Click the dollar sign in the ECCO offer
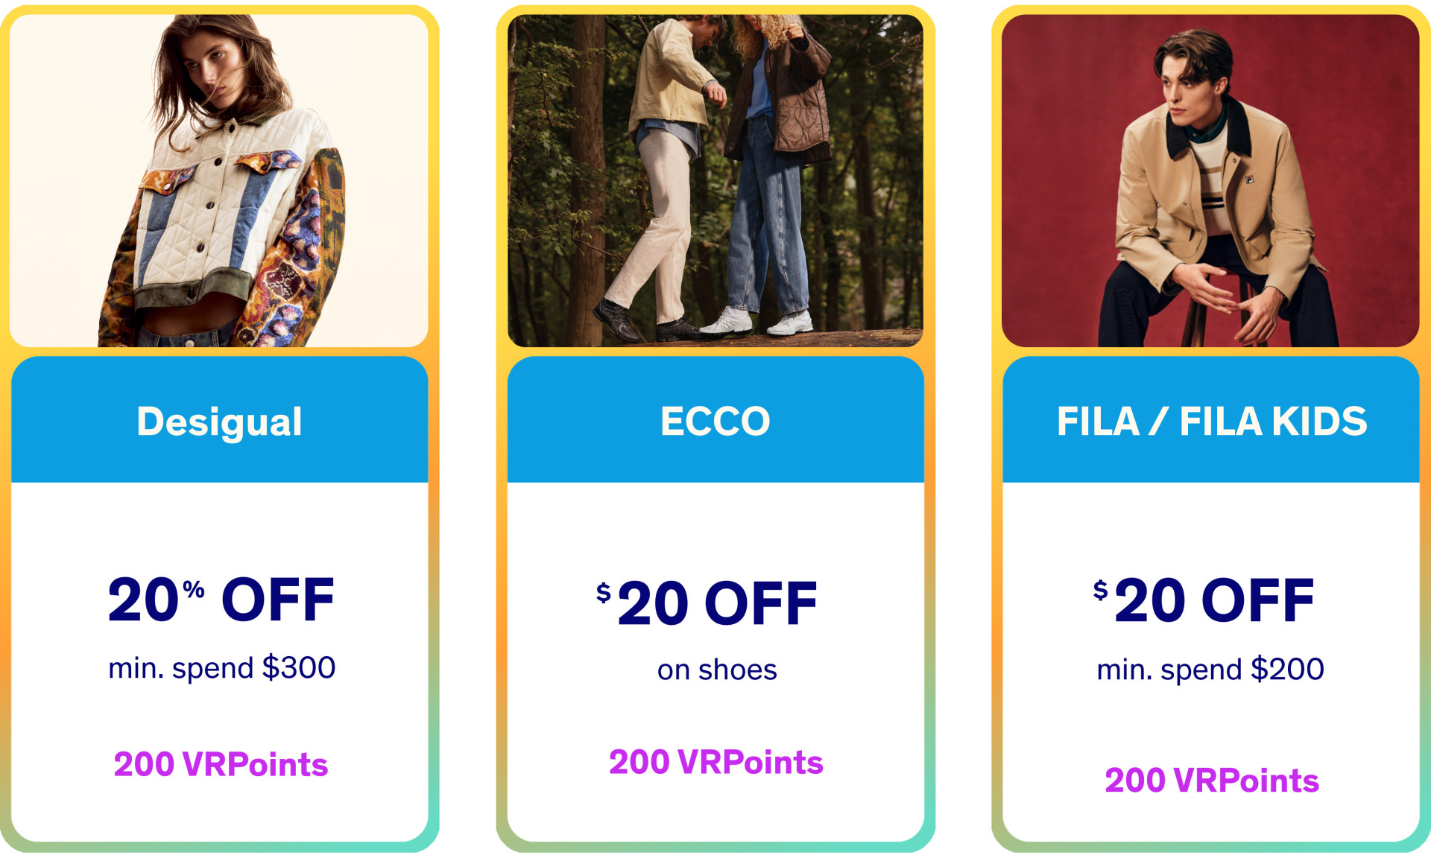 (x=603, y=594)
